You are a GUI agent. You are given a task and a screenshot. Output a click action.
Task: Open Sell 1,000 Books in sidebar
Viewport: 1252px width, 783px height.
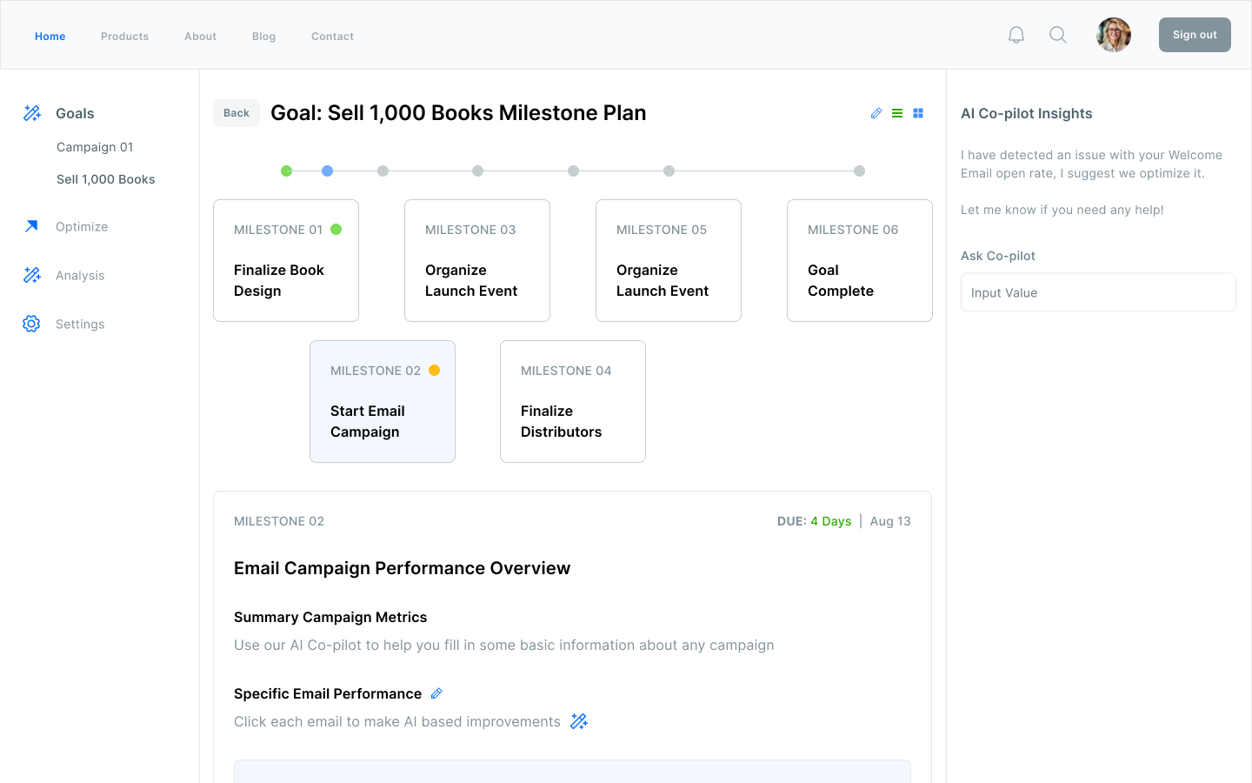106,179
